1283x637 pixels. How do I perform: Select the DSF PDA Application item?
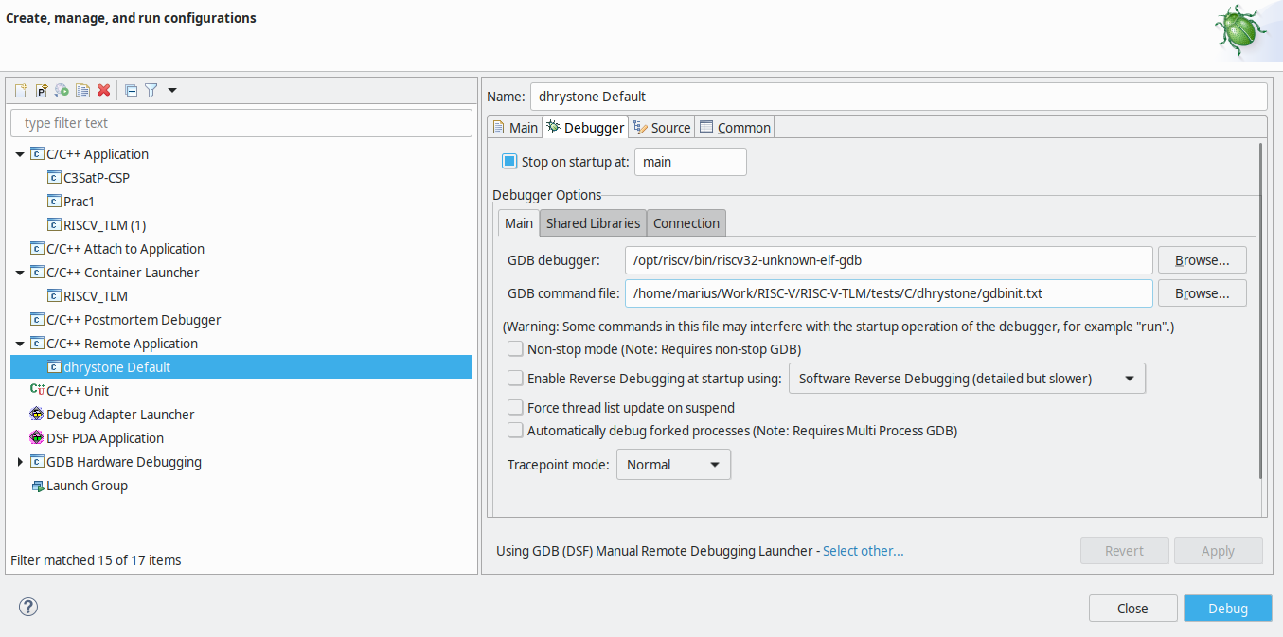point(105,438)
